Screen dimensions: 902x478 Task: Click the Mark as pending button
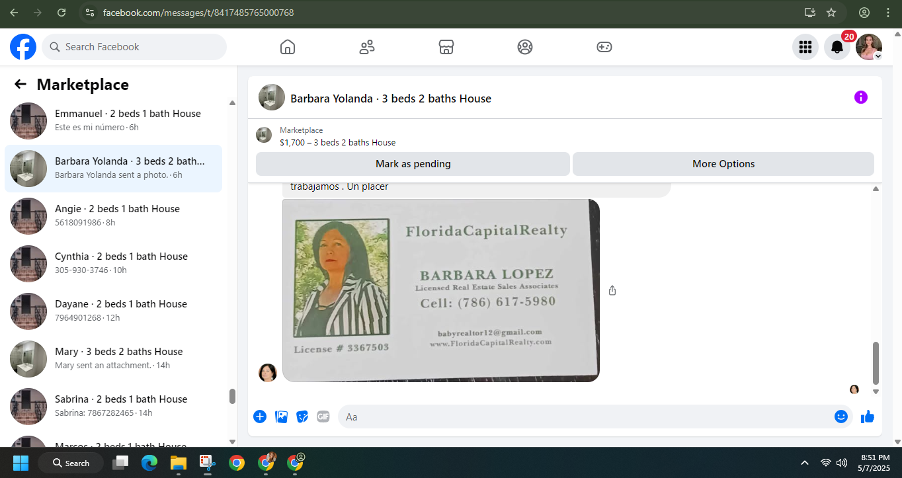pyautogui.click(x=413, y=164)
